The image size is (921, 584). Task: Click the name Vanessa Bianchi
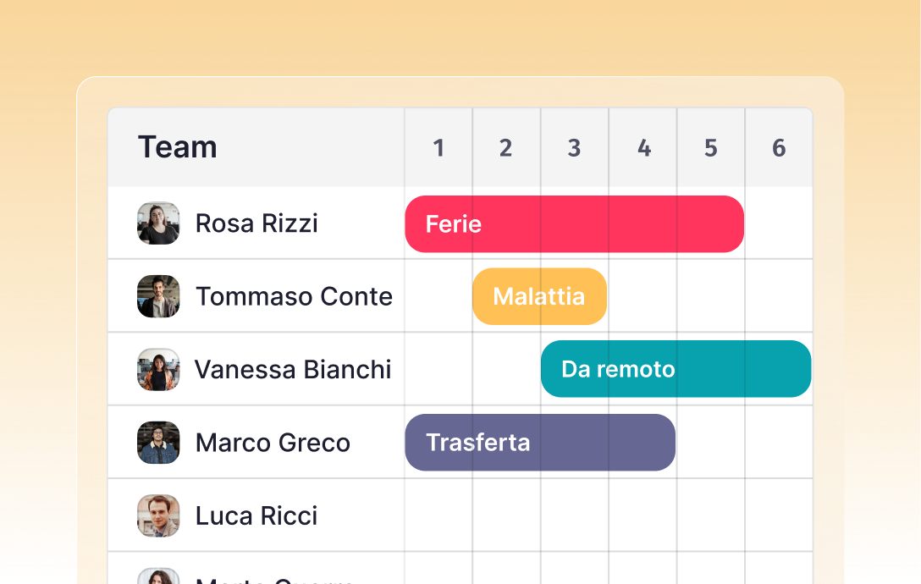coord(293,369)
